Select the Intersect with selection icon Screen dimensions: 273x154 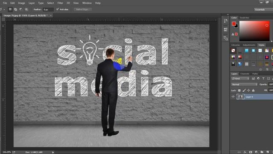26,9
